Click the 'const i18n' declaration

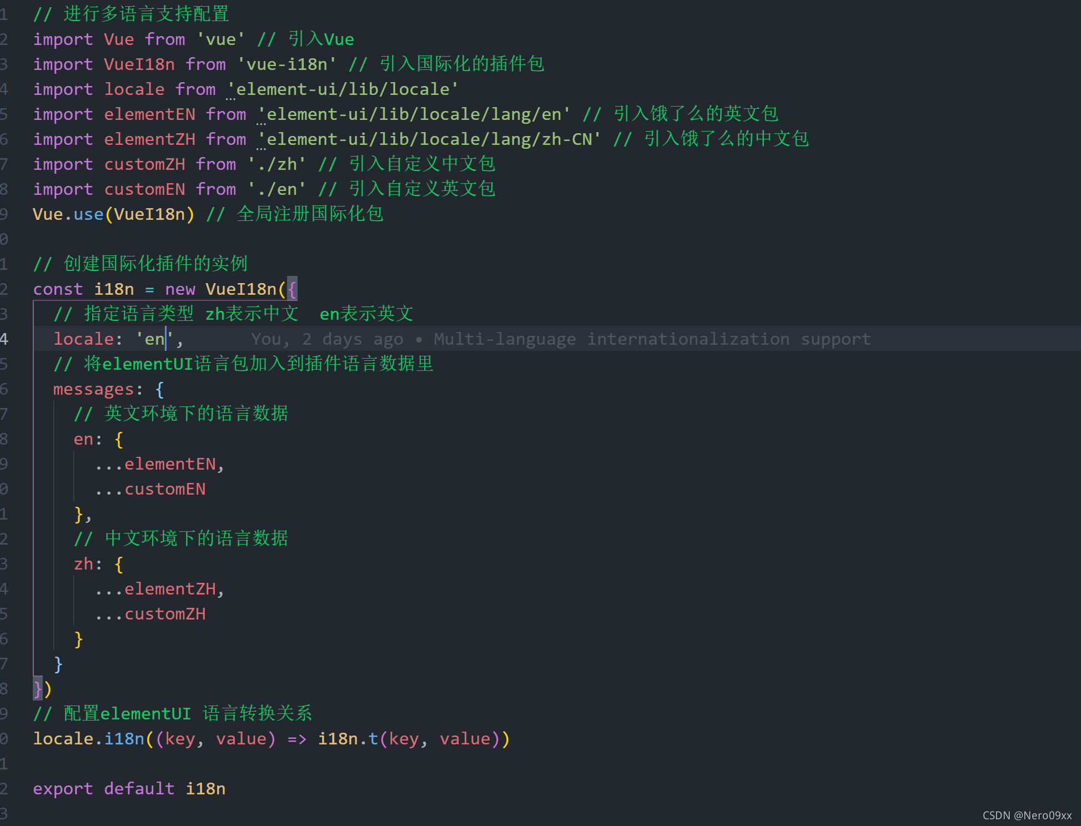coord(83,289)
